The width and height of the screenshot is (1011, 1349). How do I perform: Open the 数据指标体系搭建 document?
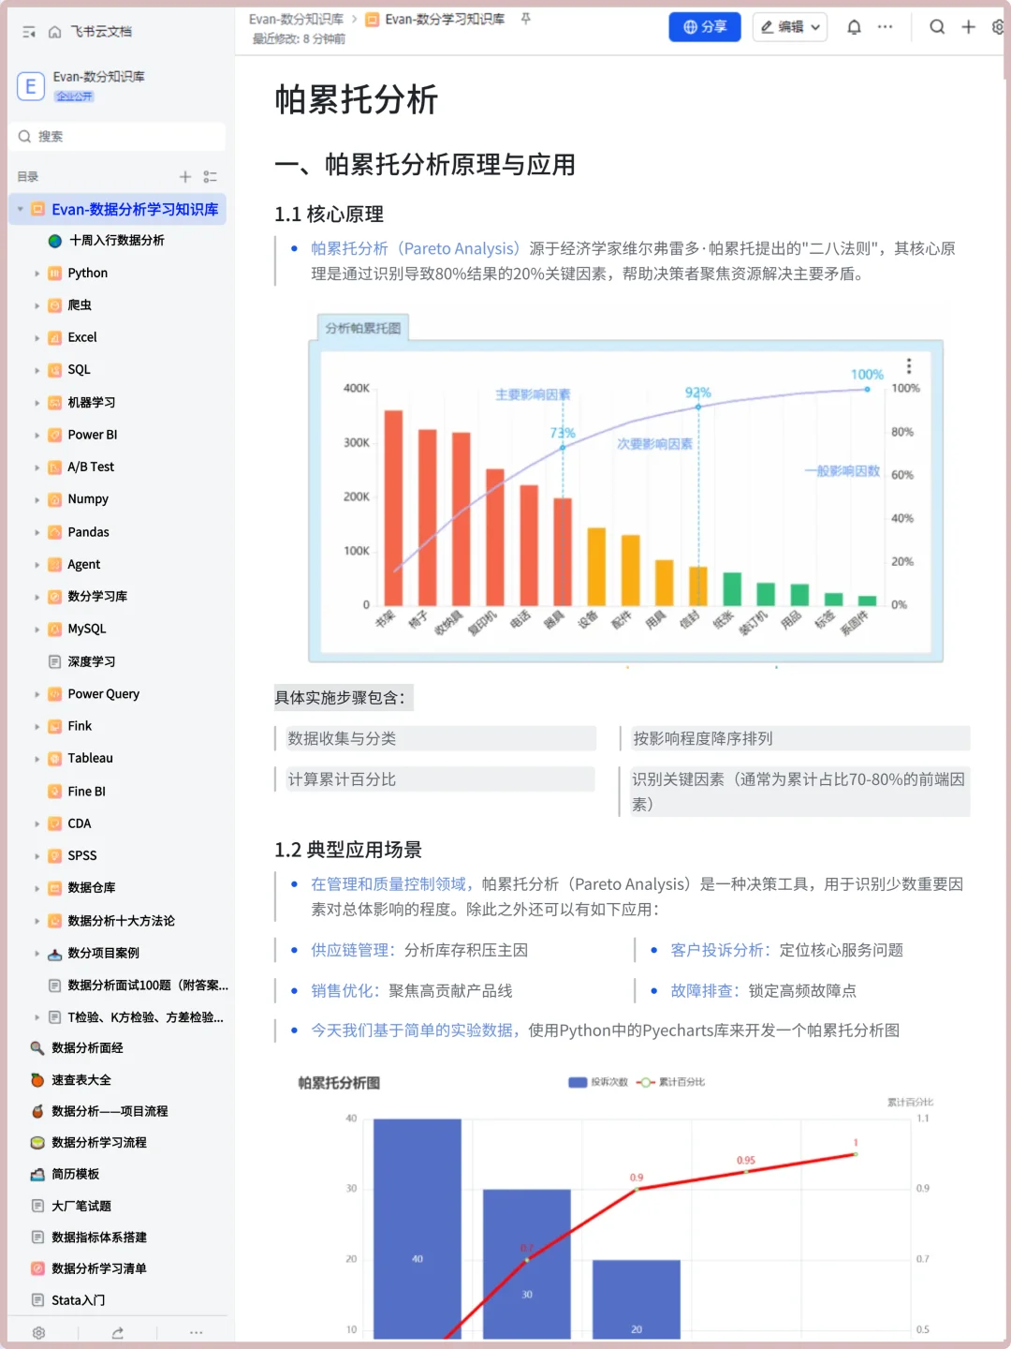point(98,1238)
